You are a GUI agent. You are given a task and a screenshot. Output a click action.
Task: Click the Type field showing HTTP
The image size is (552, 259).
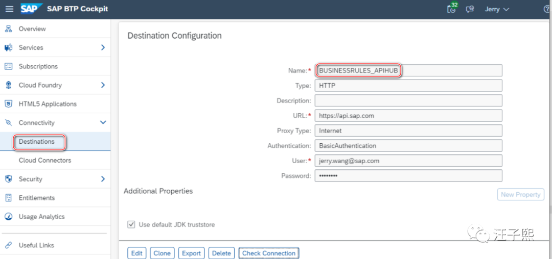[408, 86]
